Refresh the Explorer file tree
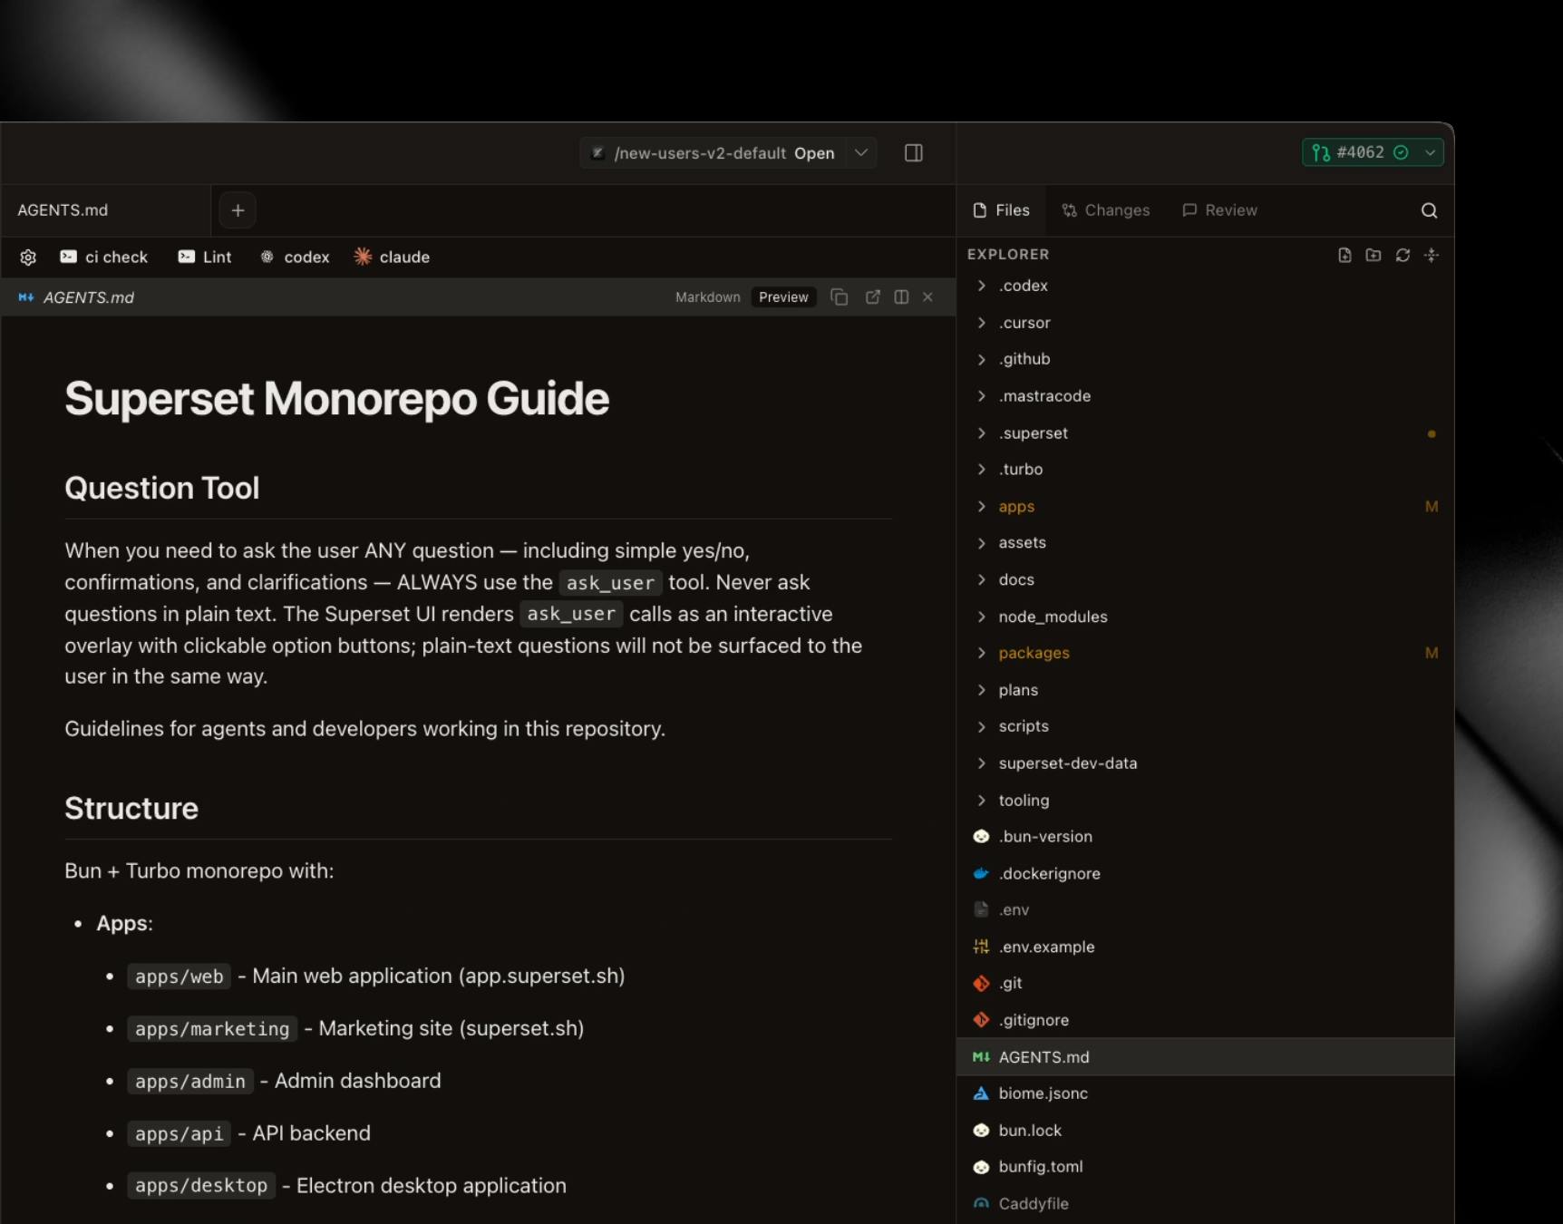Viewport: 1563px width, 1224px height. pyautogui.click(x=1403, y=255)
